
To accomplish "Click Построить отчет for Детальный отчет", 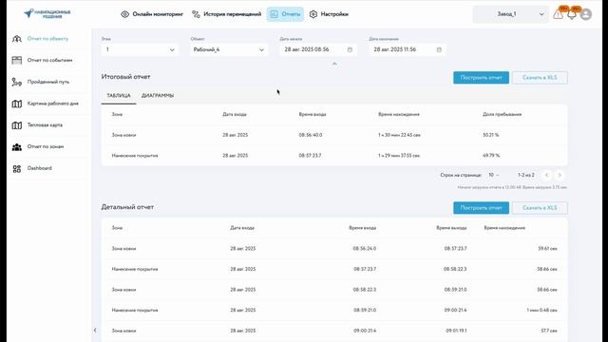I will 481,208.
